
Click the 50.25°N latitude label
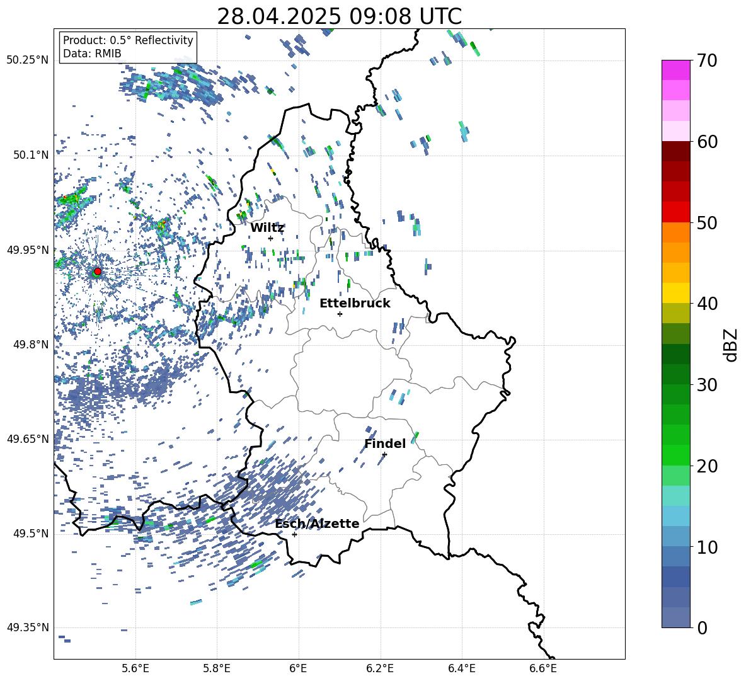(28, 60)
